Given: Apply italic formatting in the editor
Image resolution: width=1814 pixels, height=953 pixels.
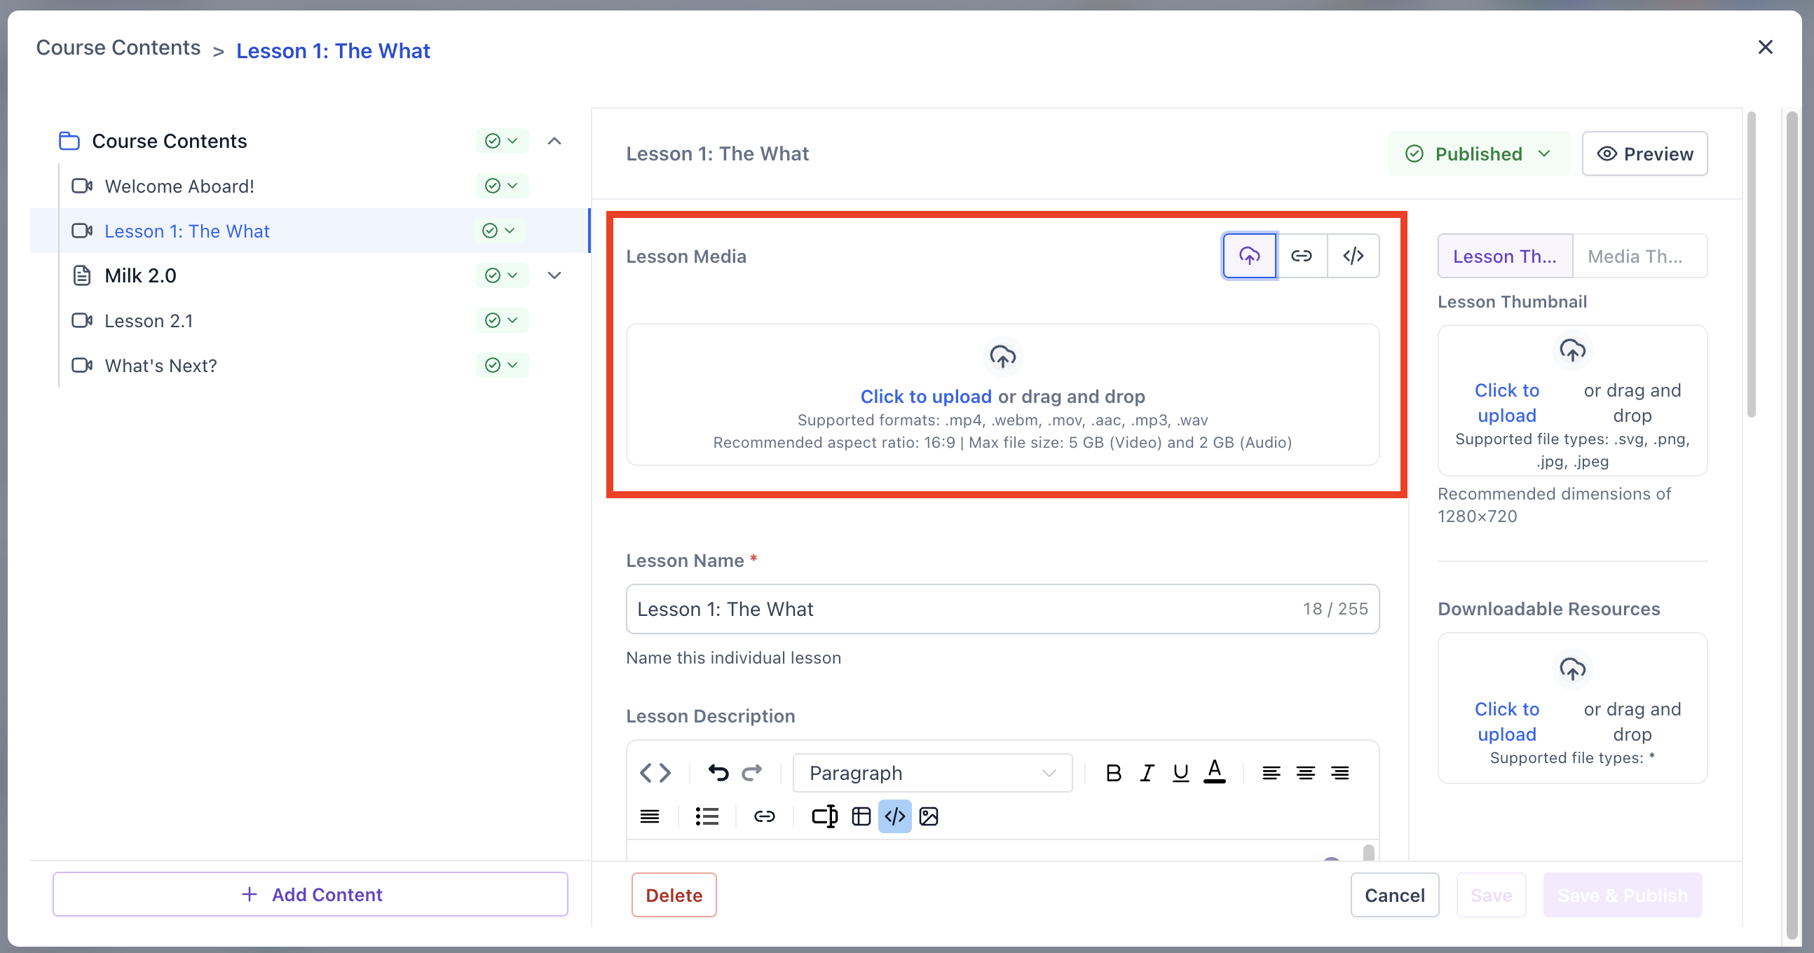Looking at the screenshot, I should click(x=1147, y=773).
